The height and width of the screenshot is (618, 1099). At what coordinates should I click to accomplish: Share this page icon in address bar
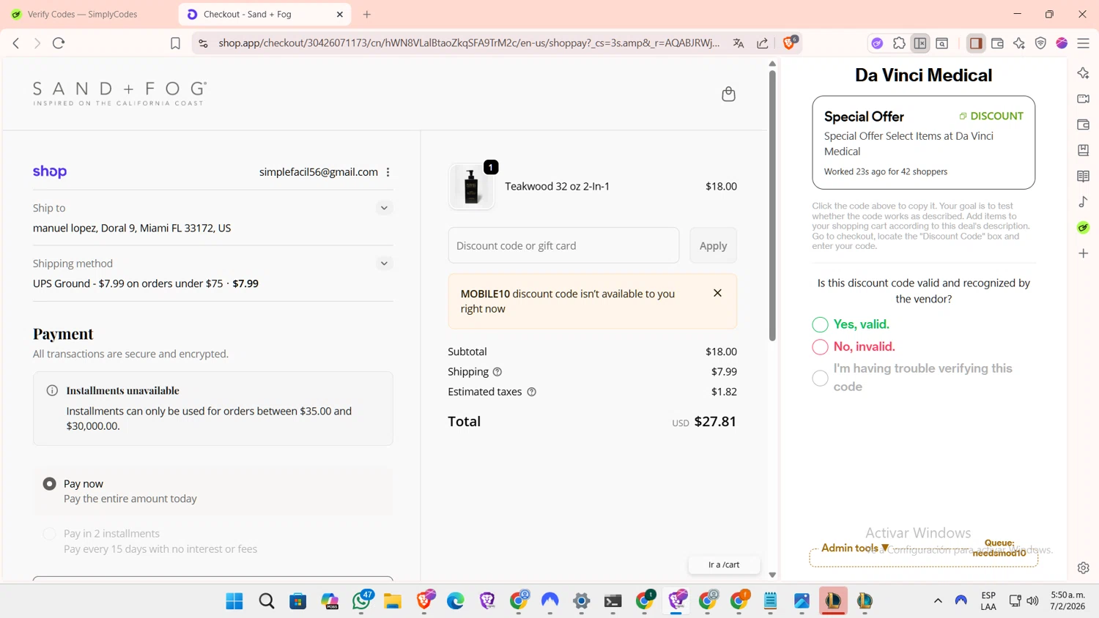coord(763,43)
